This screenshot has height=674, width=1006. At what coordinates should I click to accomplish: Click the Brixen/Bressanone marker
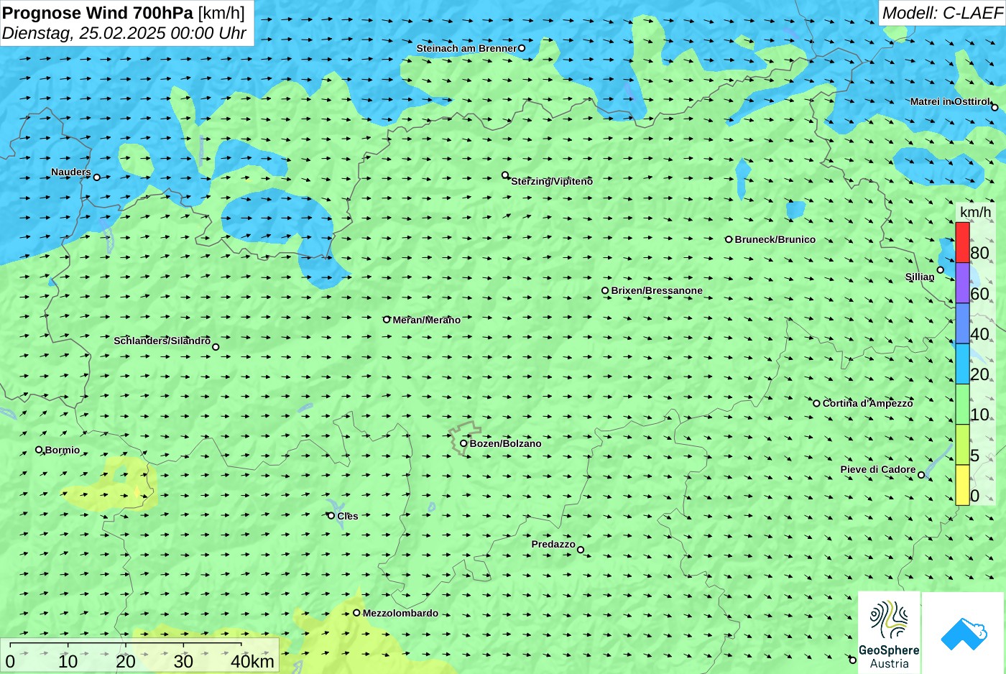click(605, 291)
